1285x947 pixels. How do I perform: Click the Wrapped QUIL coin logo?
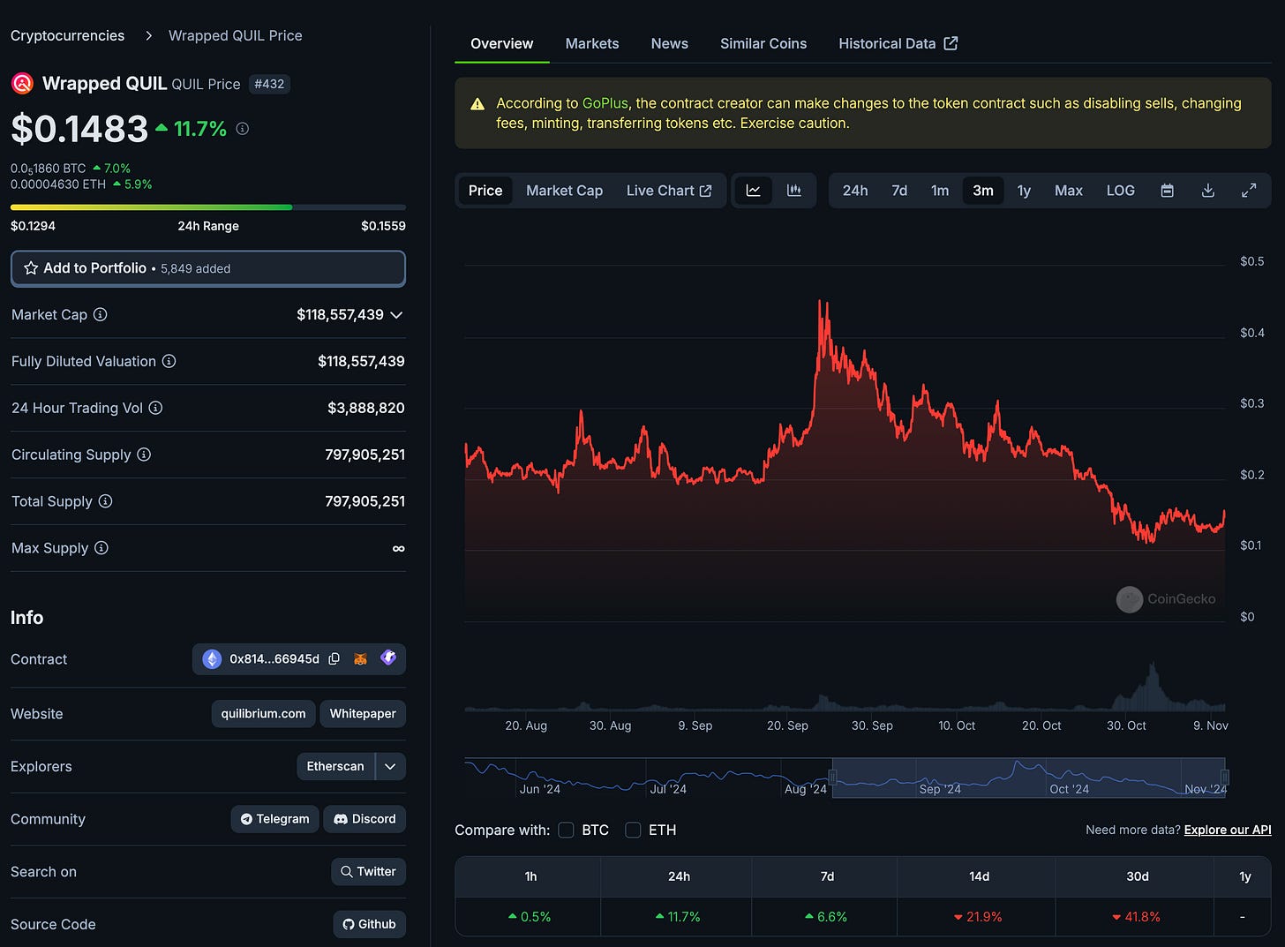[x=22, y=84]
